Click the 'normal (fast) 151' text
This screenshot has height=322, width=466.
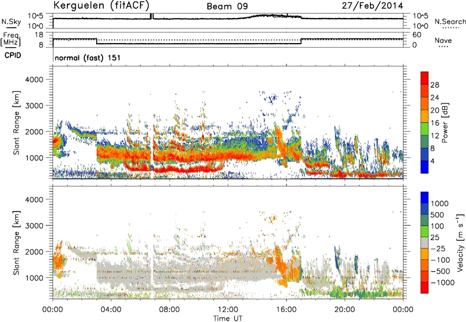click(88, 58)
